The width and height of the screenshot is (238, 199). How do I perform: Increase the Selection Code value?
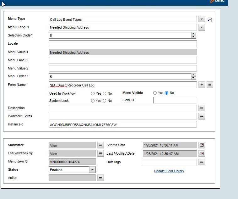pos(193,34)
